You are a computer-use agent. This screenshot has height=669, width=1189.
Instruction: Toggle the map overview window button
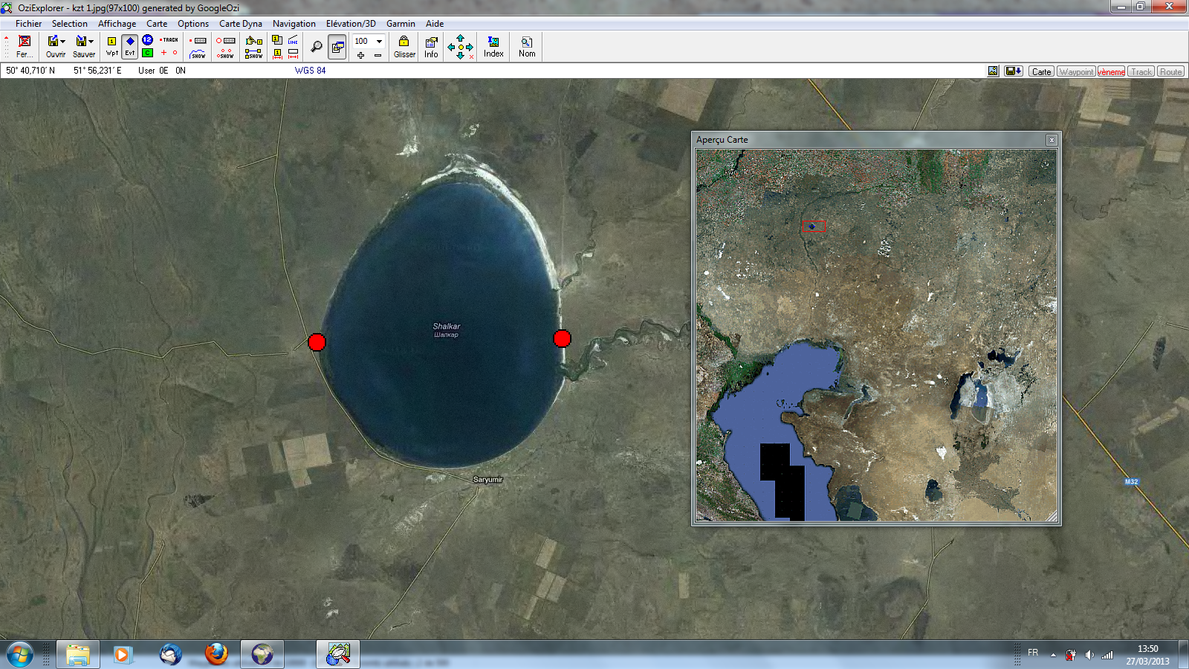337,46
